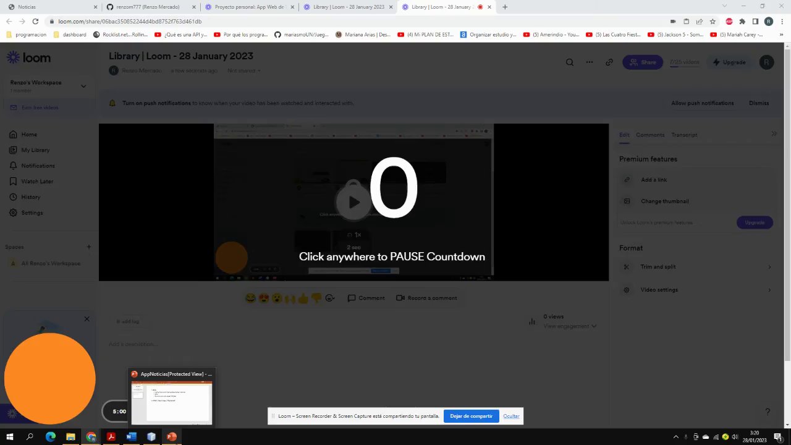Open the user avatar R menu
Viewport: 791px width, 445px height.
tap(766, 62)
